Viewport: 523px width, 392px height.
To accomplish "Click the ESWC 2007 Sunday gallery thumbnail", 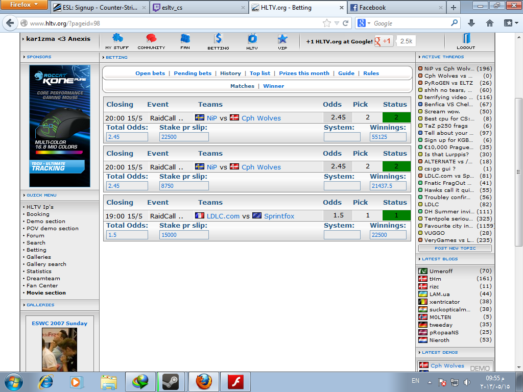I will pos(59,350).
